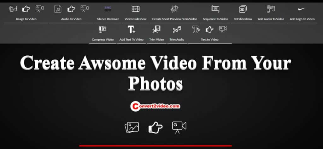
Task: Click the text T icon above Text to Video
Action: pos(196,29)
